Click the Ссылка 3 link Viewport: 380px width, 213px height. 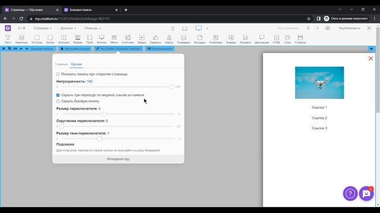point(319,128)
